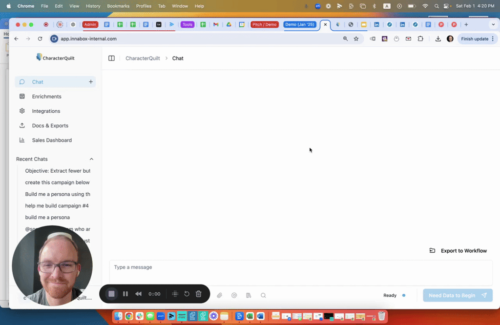Open Integrations in the sidebar
500x325 pixels.
click(46, 111)
